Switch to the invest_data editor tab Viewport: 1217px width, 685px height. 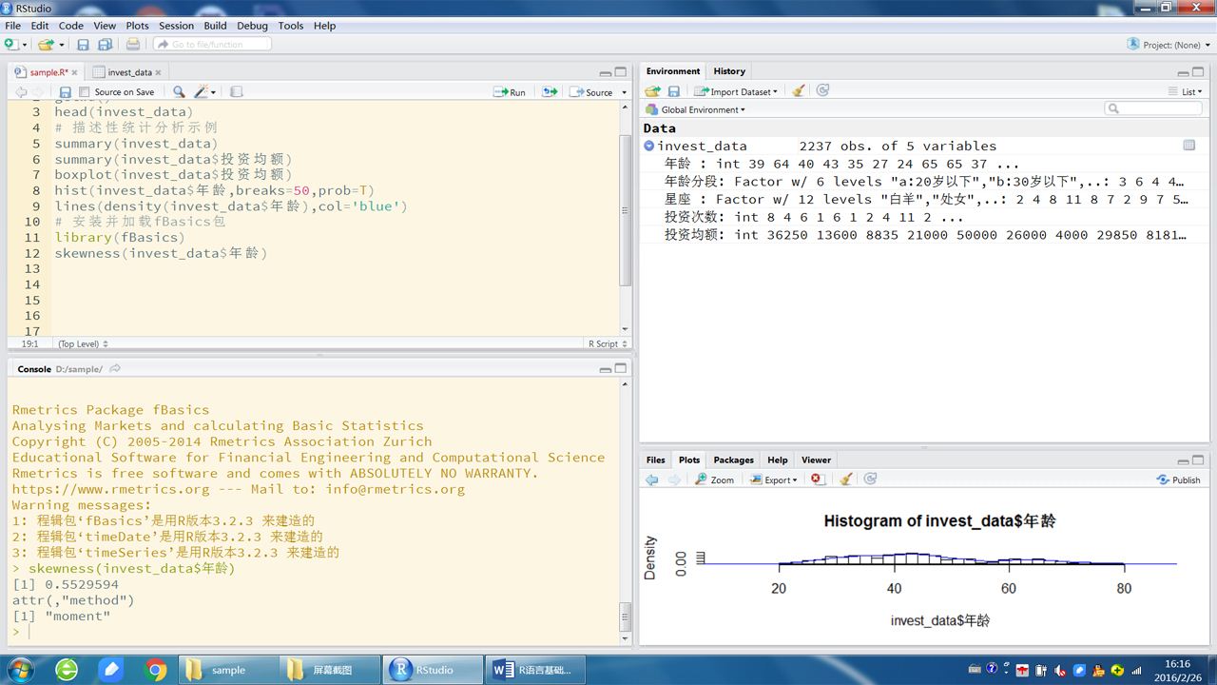129,72
